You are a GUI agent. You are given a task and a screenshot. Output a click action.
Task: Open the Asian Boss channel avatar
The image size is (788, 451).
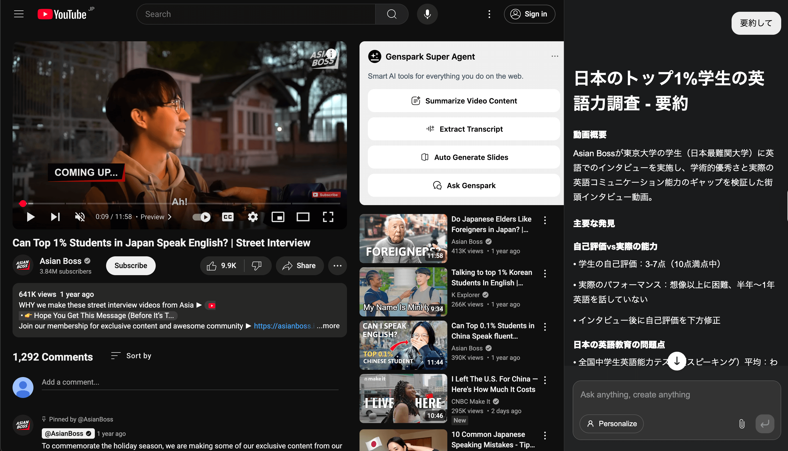(23, 265)
